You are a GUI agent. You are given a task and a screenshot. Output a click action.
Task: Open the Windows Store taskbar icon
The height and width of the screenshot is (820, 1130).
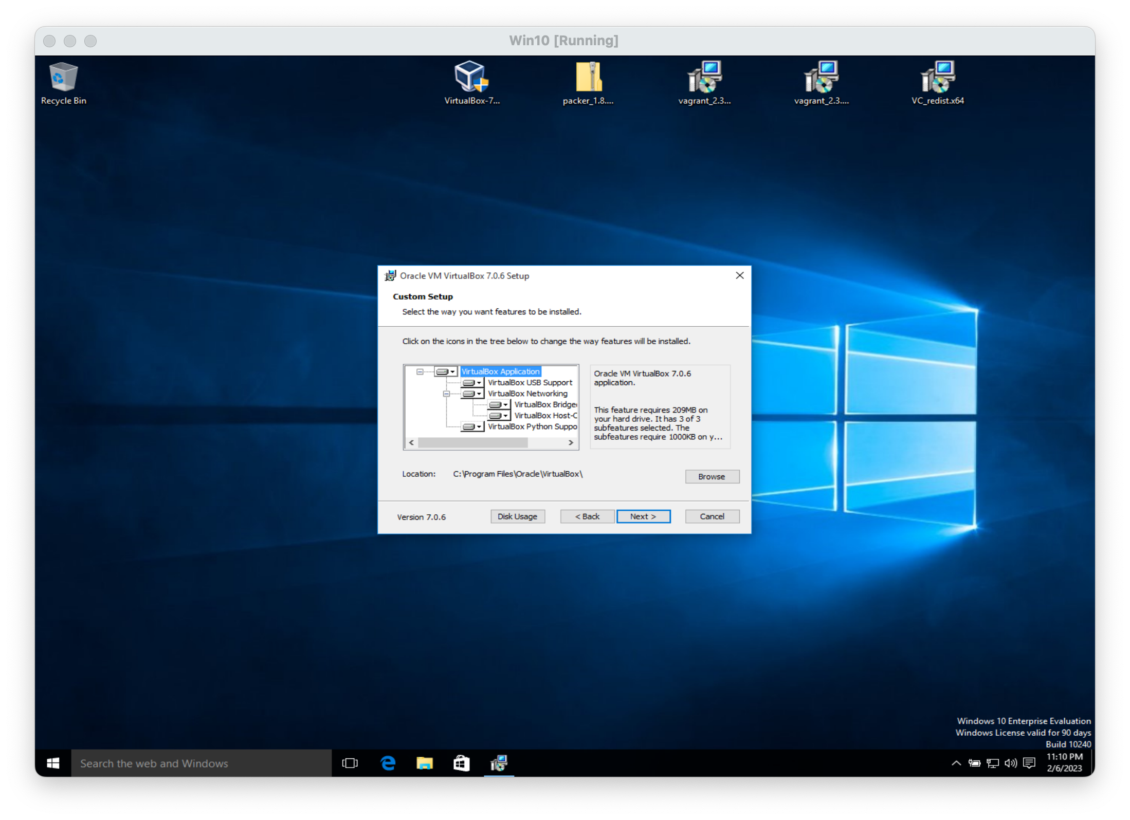(x=461, y=763)
